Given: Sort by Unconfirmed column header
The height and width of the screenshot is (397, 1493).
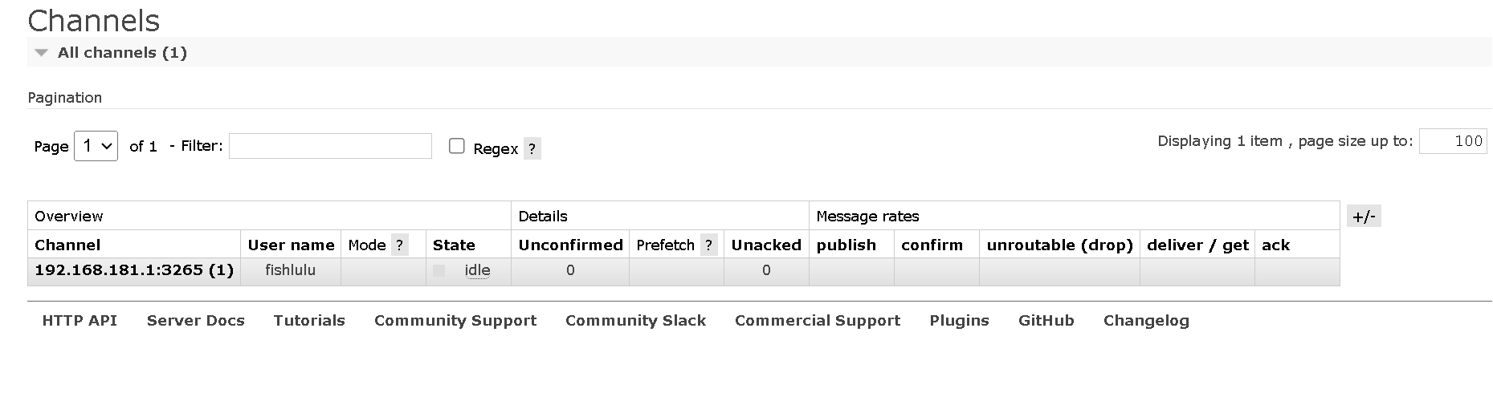Looking at the screenshot, I should [x=570, y=245].
